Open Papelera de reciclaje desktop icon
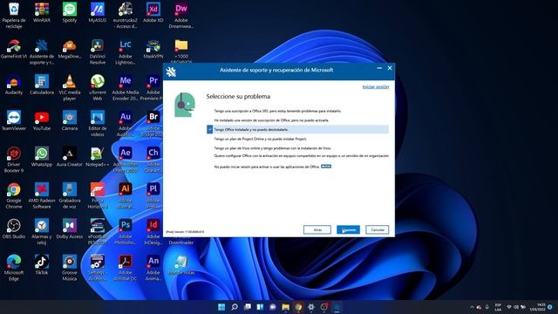 point(14,16)
